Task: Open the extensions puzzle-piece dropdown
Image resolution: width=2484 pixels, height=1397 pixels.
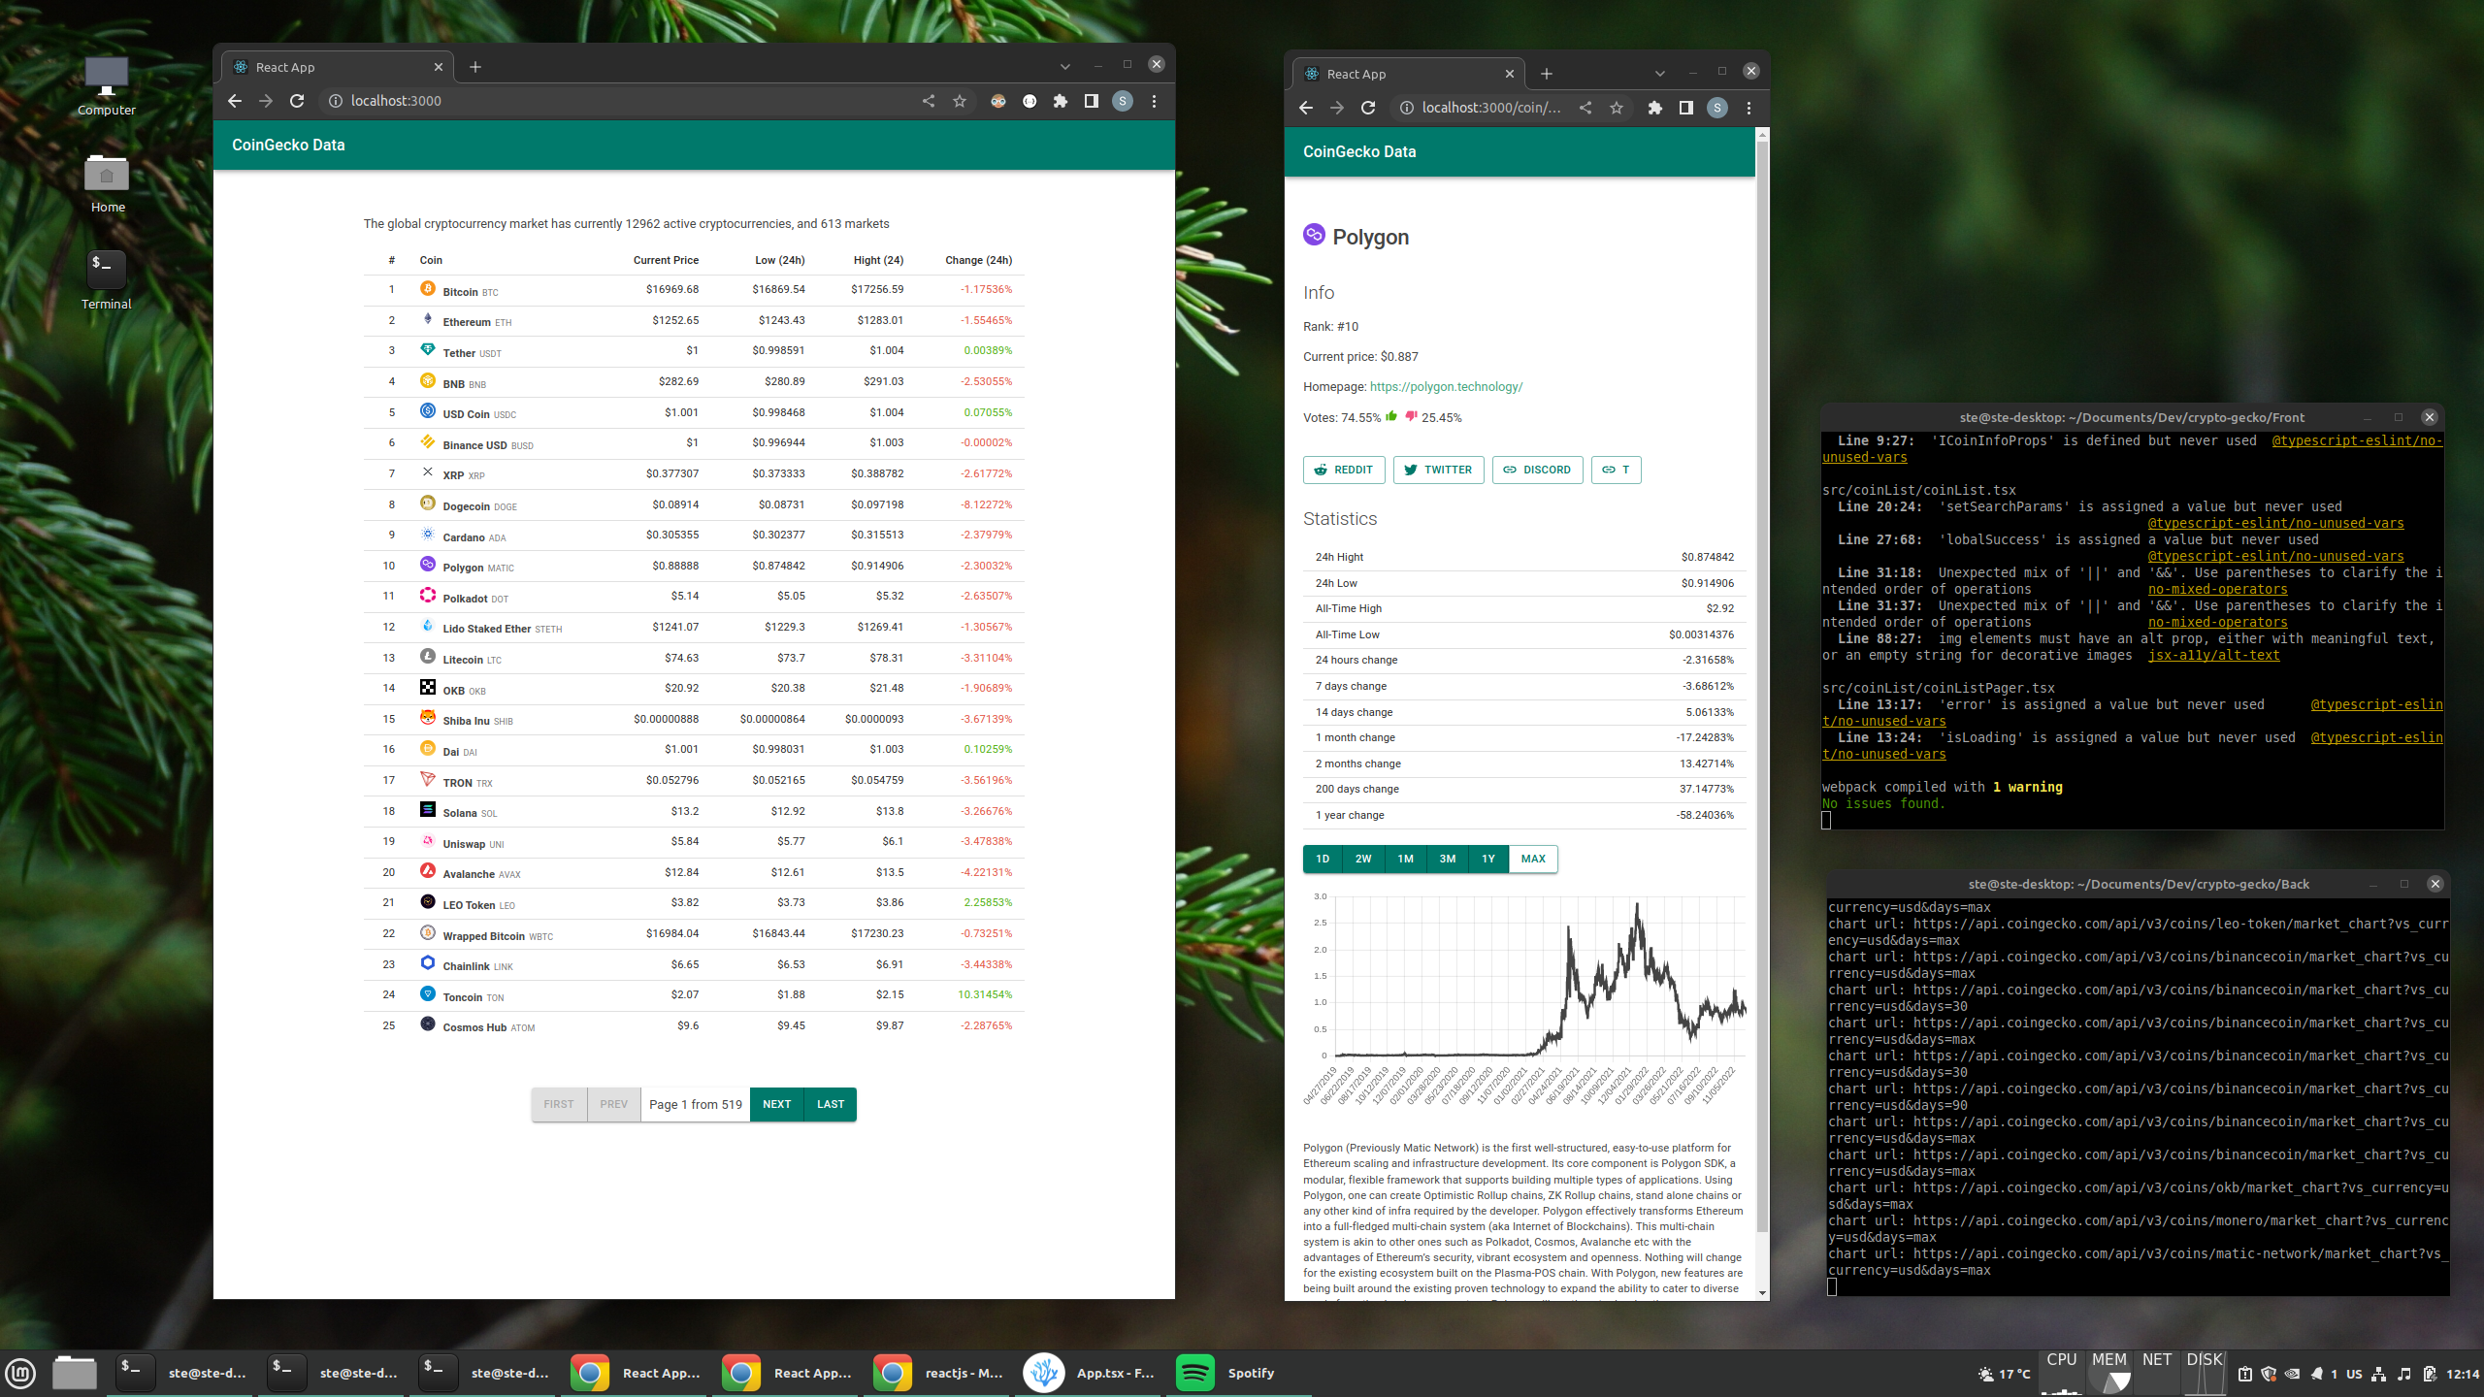Action: (1061, 101)
